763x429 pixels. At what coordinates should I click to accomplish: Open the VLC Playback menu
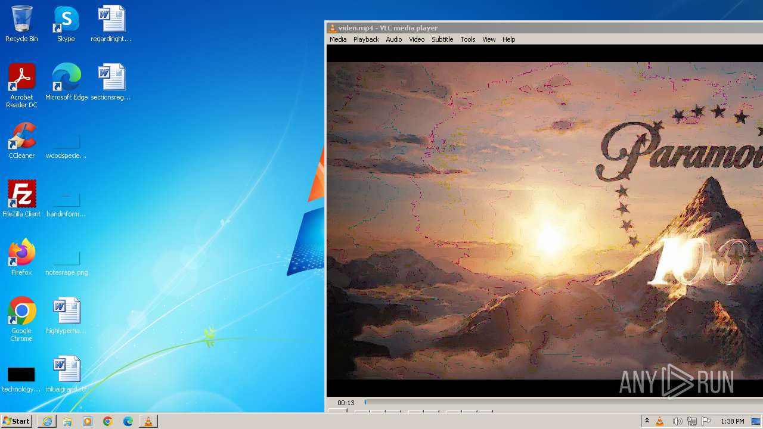pos(366,39)
